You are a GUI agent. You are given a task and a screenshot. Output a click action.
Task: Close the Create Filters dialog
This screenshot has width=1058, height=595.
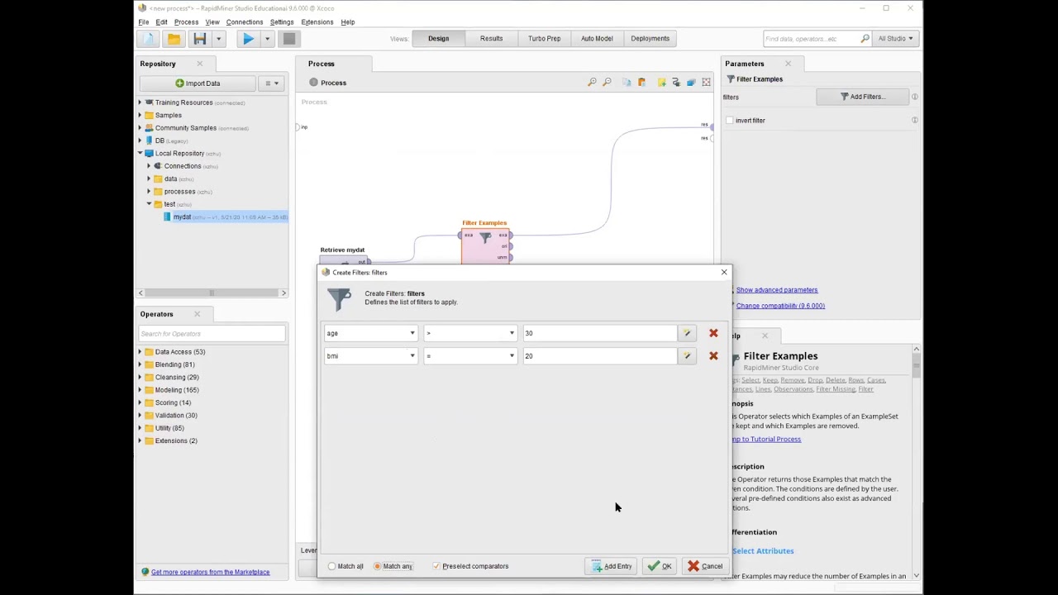point(724,272)
